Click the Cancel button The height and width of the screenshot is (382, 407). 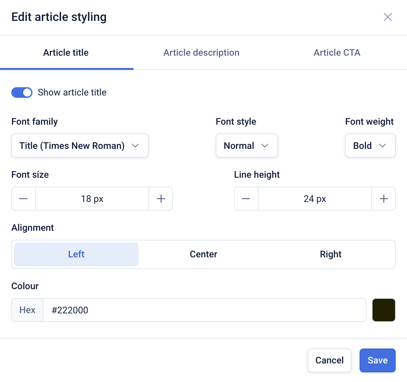329,360
